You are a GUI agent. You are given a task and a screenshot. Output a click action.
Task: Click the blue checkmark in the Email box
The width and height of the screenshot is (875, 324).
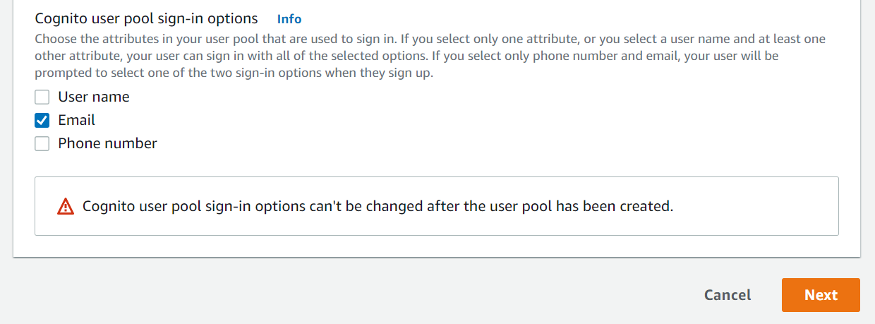click(42, 121)
